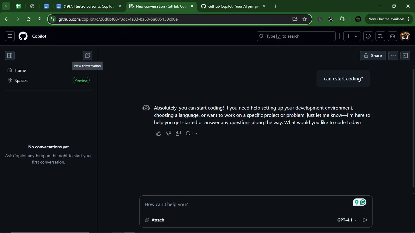Focus the GitHub search box
415x233 pixels.
pyautogui.click(x=296, y=36)
